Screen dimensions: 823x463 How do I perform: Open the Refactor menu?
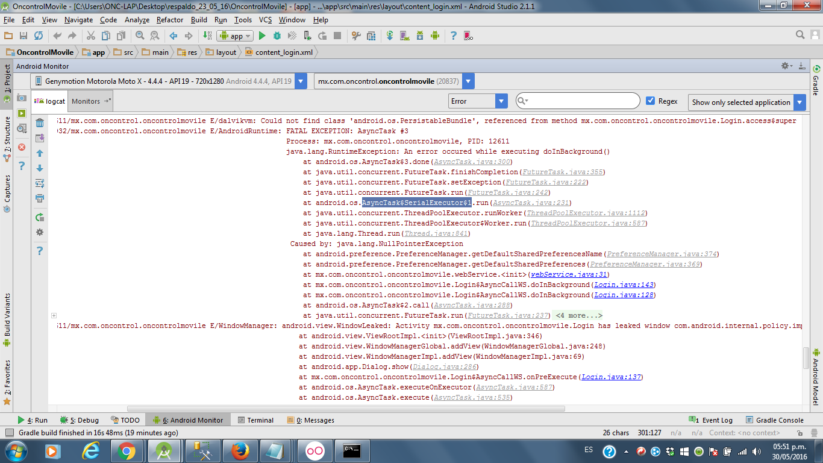point(170,20)
